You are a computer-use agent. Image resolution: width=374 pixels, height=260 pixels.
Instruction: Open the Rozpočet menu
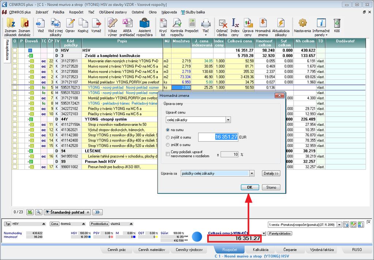click(76, 12)
